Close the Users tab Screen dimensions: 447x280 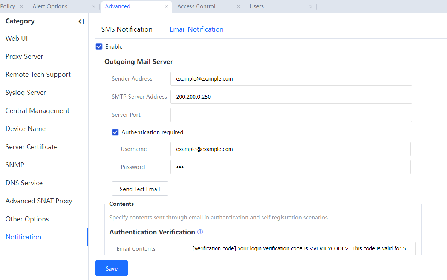[x=311, y=6]
